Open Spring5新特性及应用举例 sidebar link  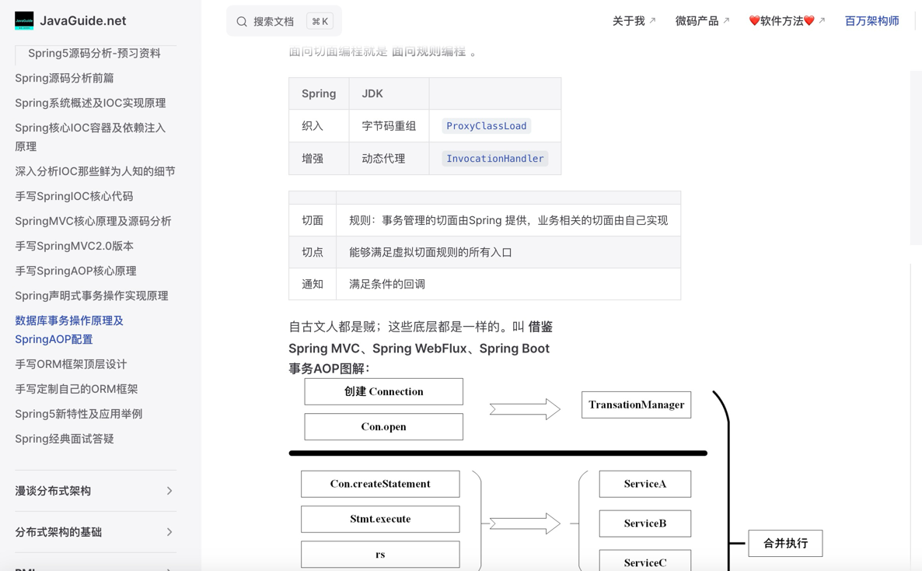79,414
